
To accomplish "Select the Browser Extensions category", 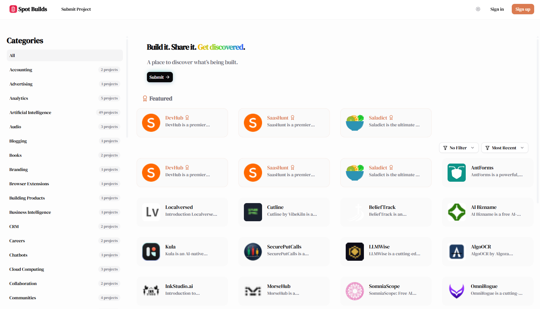I will 65,184.
